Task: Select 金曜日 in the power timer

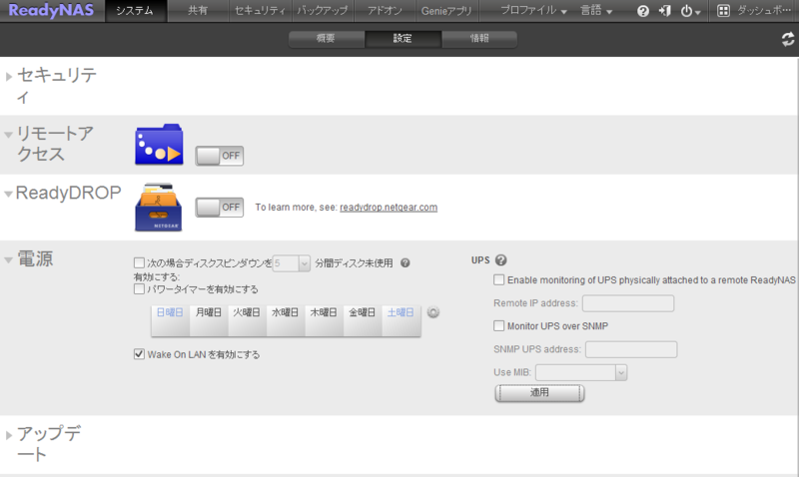Action: pyautogui.click(x=363, y=320)
